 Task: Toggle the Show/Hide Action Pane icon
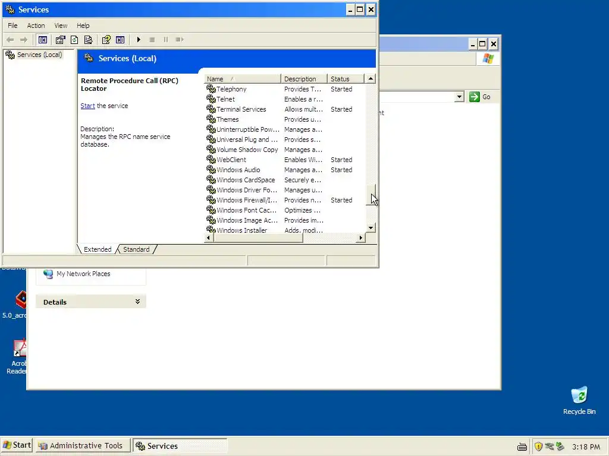click(120, 40)
